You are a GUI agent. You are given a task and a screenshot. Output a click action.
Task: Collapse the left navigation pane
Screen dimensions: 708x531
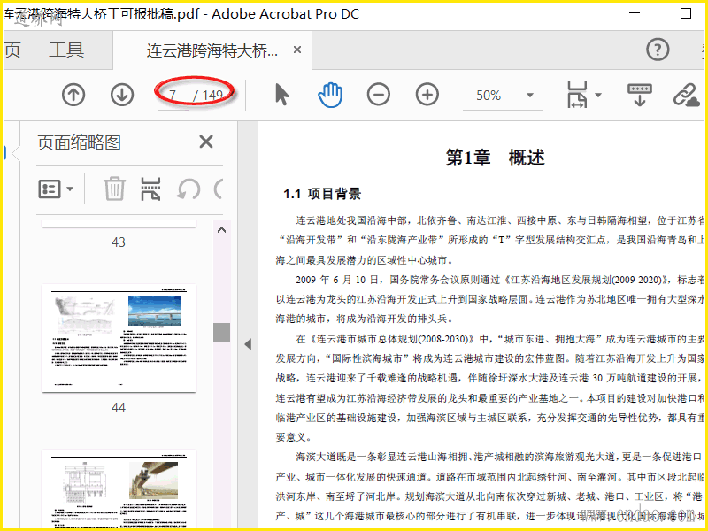(x=248, y=344)
